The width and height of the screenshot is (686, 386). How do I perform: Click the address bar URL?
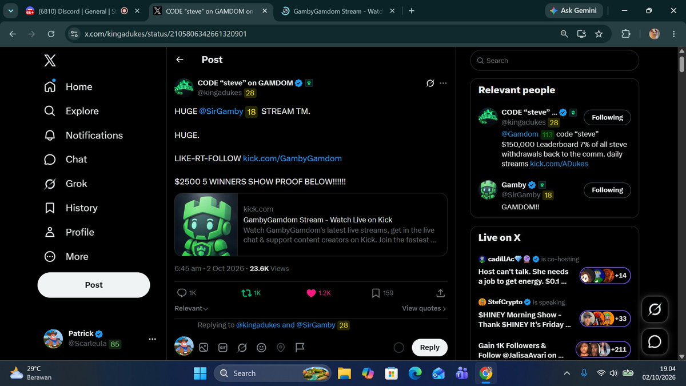pyautogui.click(x=166, y=34)
